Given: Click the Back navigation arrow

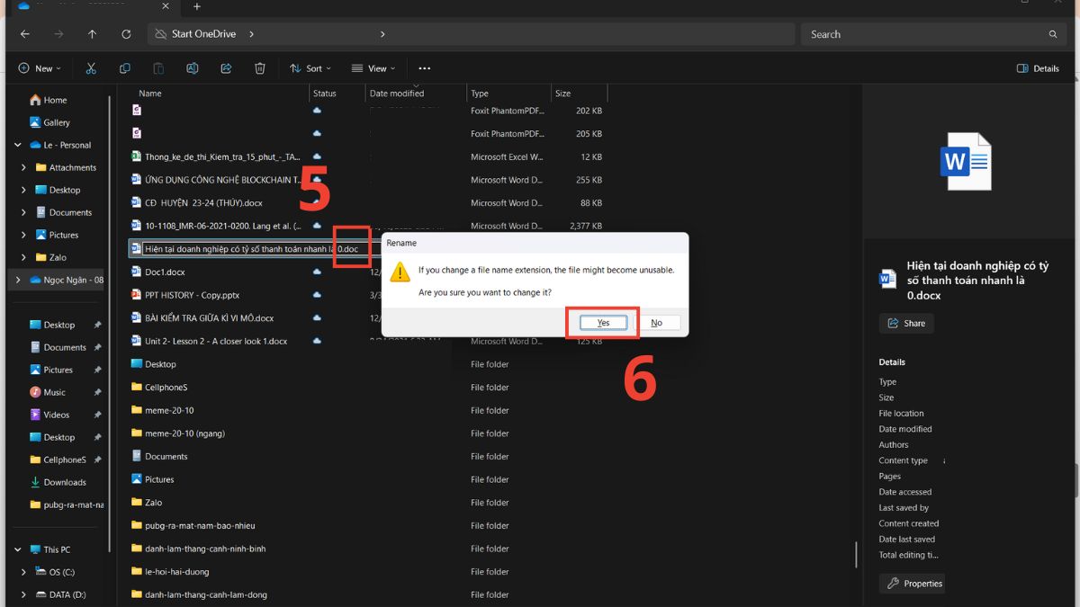Looking at the screenshot, I should click(24, 33).
